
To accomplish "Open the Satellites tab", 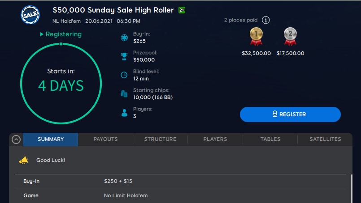I will click(325, 139).
